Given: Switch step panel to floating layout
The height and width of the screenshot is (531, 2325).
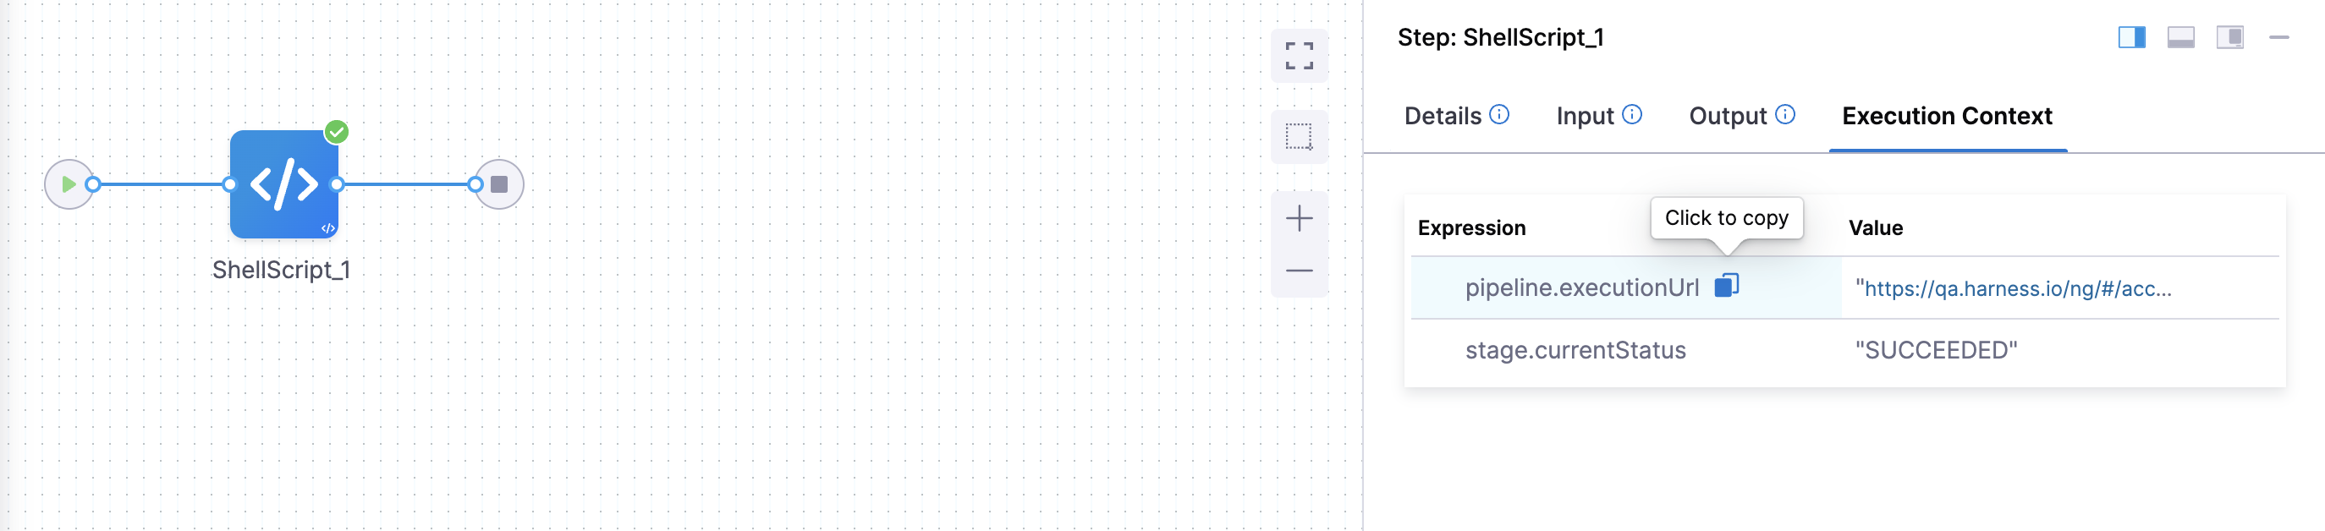Looking at the screenshot, I should click(x=2229, y=37).
